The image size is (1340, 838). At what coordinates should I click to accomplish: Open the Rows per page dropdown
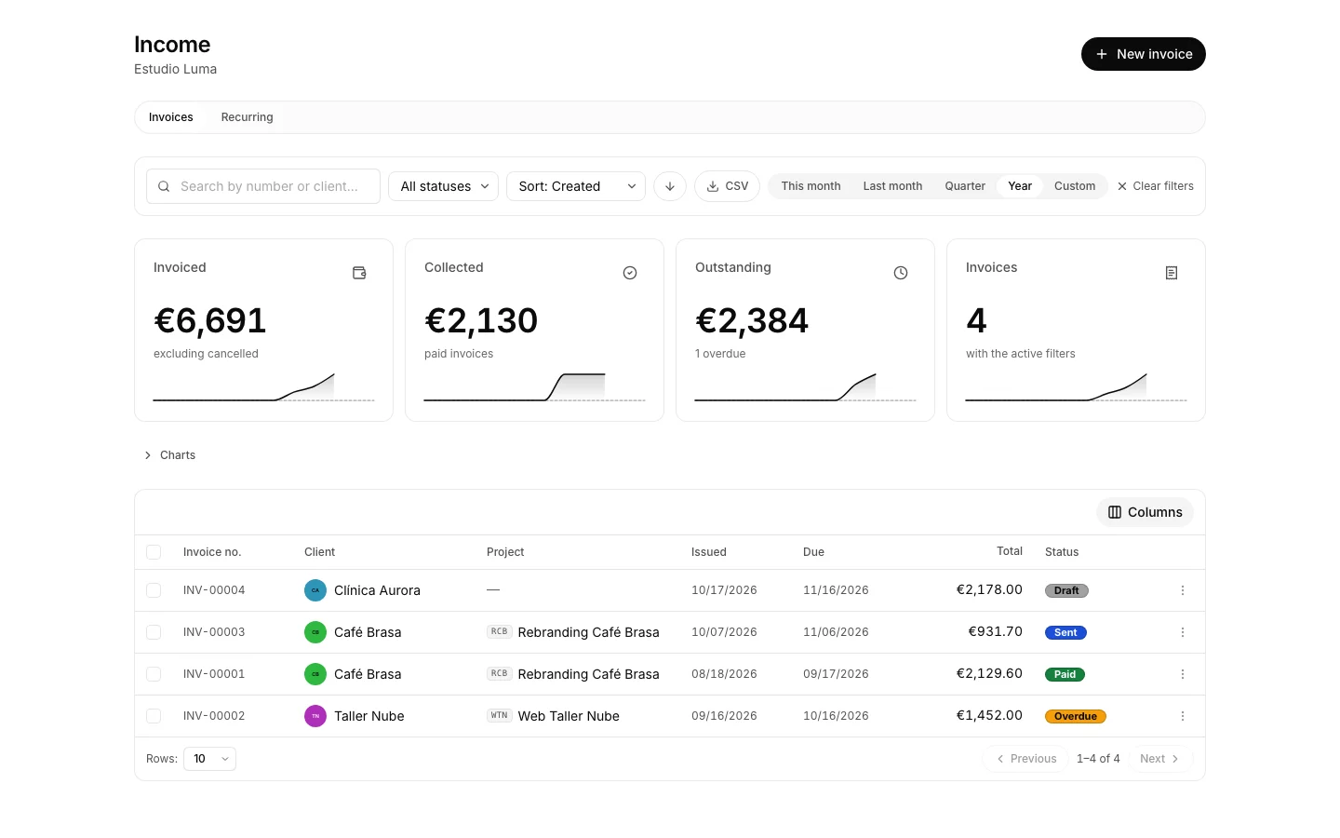click(x=209, y=759)
